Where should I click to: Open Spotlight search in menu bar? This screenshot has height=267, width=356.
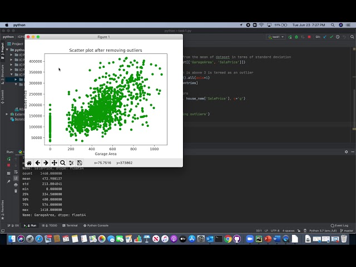(x=333, y=25)
